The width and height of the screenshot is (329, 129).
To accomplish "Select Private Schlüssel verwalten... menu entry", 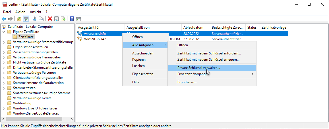I will coord(198,68).
